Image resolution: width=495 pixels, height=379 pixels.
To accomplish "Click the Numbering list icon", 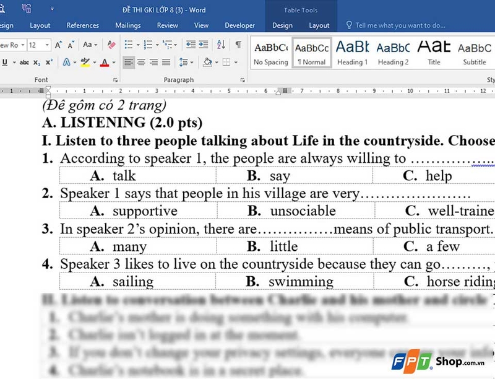I will coord(148,45).
